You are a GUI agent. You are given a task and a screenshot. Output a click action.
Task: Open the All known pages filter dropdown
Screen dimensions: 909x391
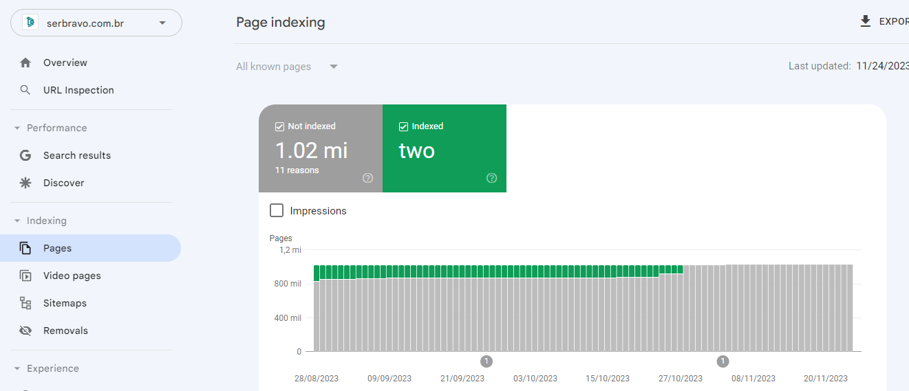click(287, 67)
